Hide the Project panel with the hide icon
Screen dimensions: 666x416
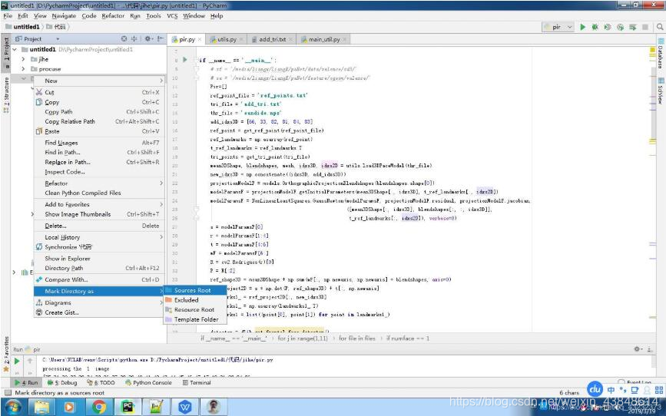[160, 38]
